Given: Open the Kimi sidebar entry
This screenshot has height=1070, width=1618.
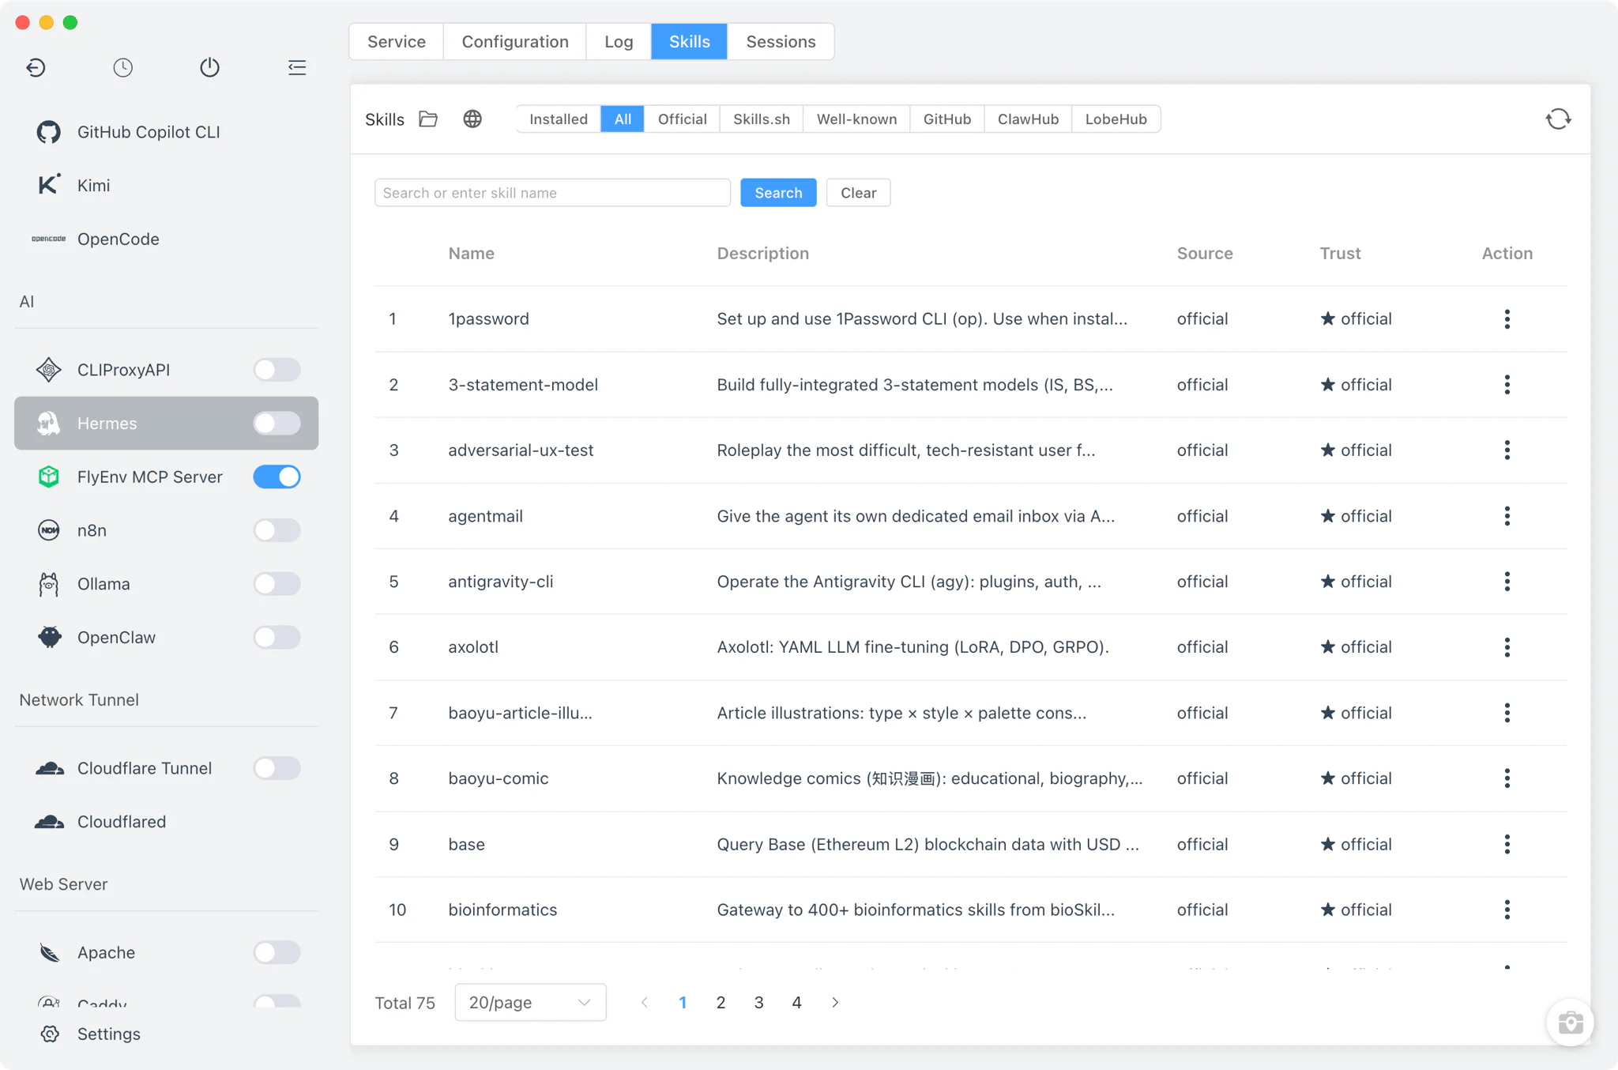Looking at the screenshot, I should point(167,185).
